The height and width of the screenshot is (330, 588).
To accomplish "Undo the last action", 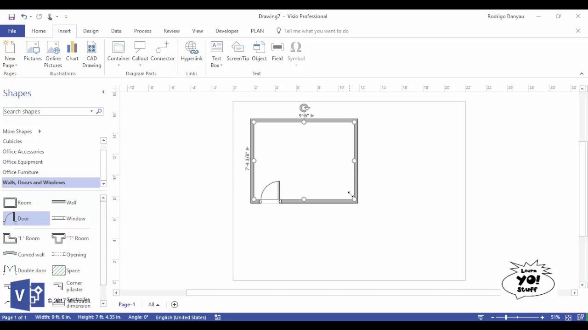I will [x=23, y=16].
